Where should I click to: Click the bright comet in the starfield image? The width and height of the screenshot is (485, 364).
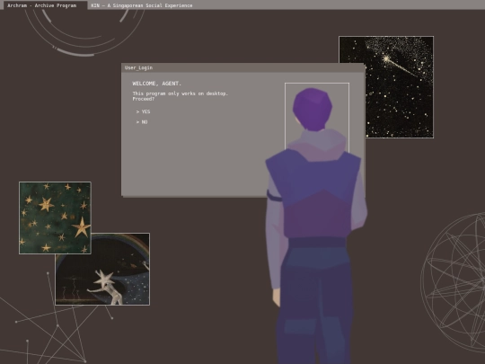pos(386,58)
